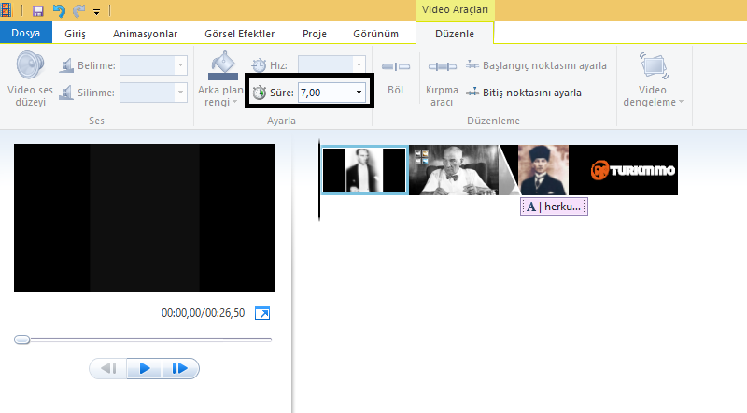Open Arka plan rengi paint bucket

coord(220,79)
